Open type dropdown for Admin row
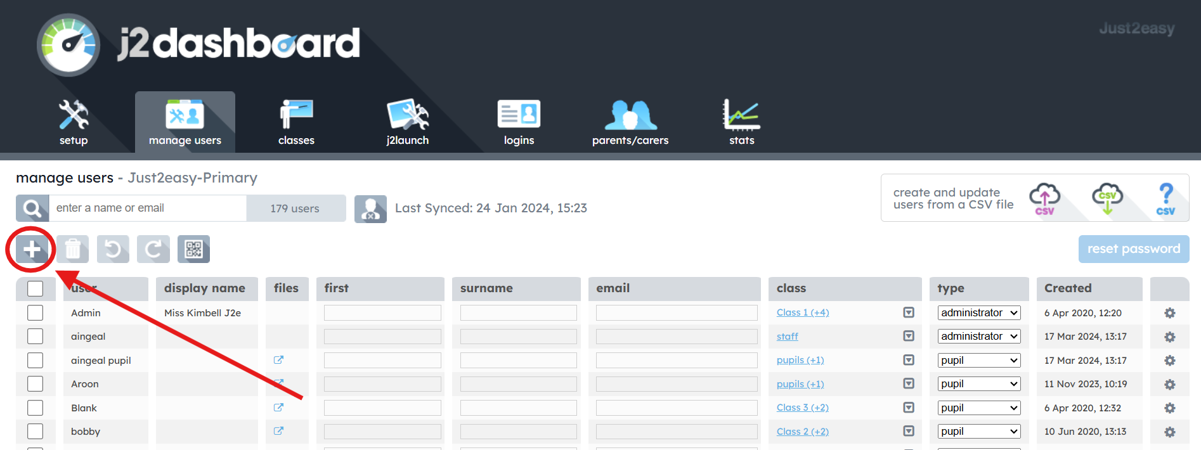Screen dimensions: 1201x450 [979, 312]
